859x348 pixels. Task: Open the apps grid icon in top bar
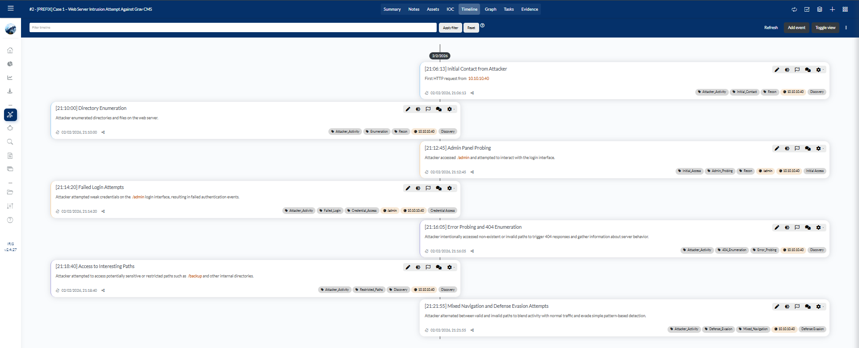point(845,9)
